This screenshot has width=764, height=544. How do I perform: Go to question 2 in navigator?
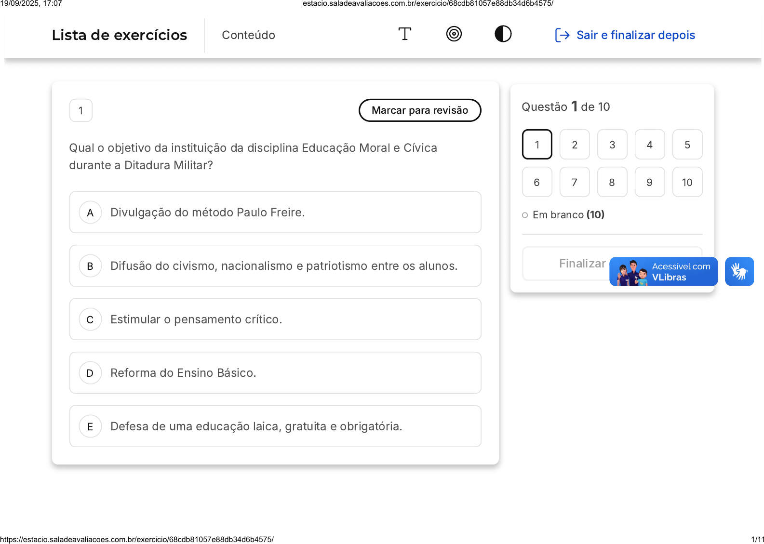tap(575, 145)
